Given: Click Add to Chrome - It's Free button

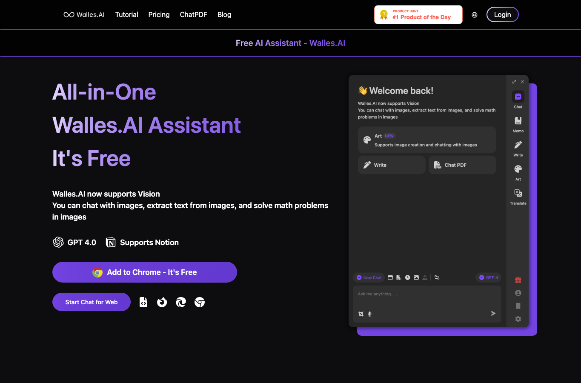Looking at the screenshot, I should click(x=145, y=272).
